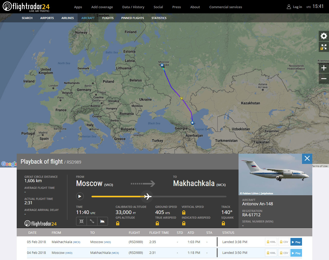
Task: Click the 05 Feb 2018 date cell
Action: pos(36,242)
